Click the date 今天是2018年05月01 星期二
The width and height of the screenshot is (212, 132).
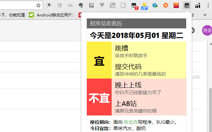pyautogui.click(x=136, y=35)
